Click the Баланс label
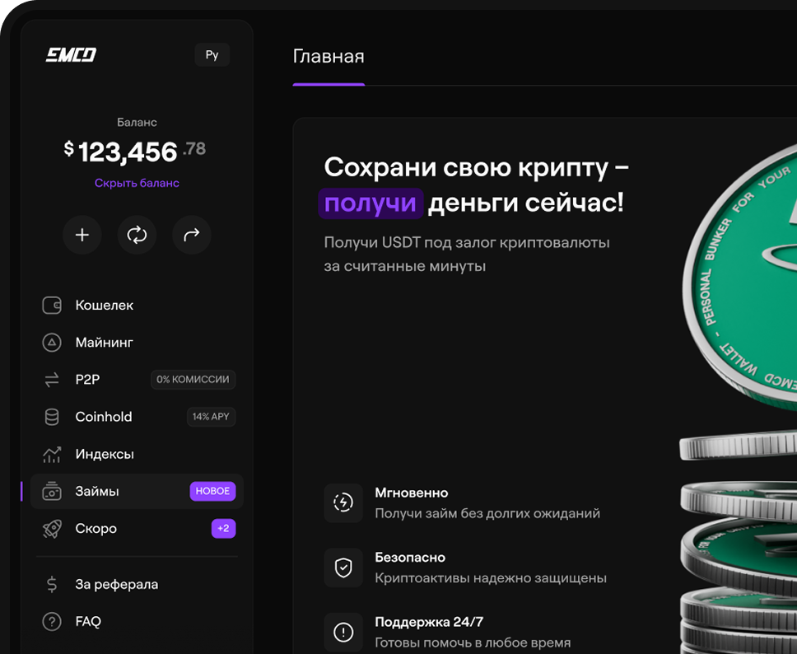Viewport: 797px width, 654px height. pyautogui.click(x=137, y=122)
